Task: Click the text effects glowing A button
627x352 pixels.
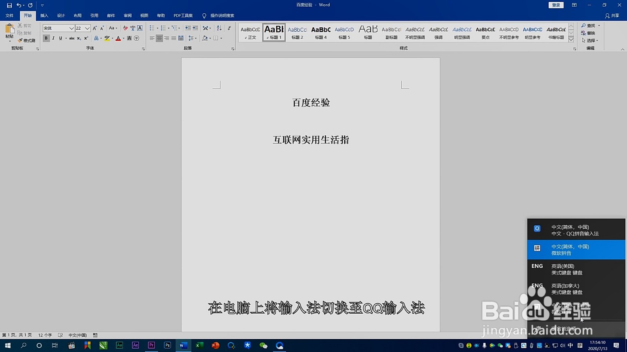Action: (96, 38)
